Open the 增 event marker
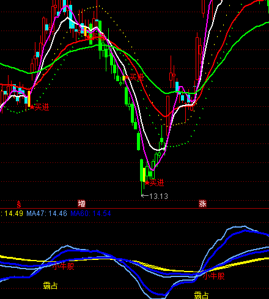Screen dimensions: 269x299 click(81, 204)
